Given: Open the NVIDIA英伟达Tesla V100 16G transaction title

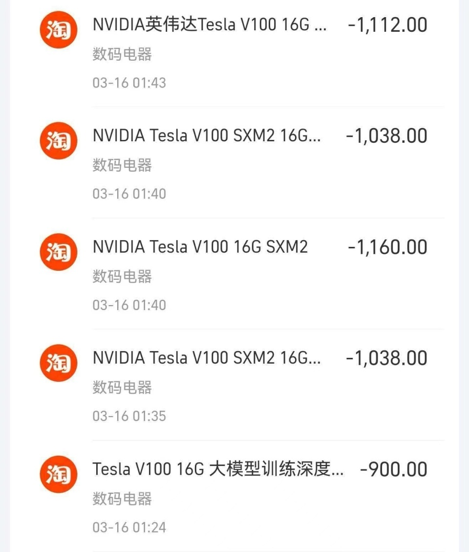Looking at the screenshot, I should coord(210,25).
